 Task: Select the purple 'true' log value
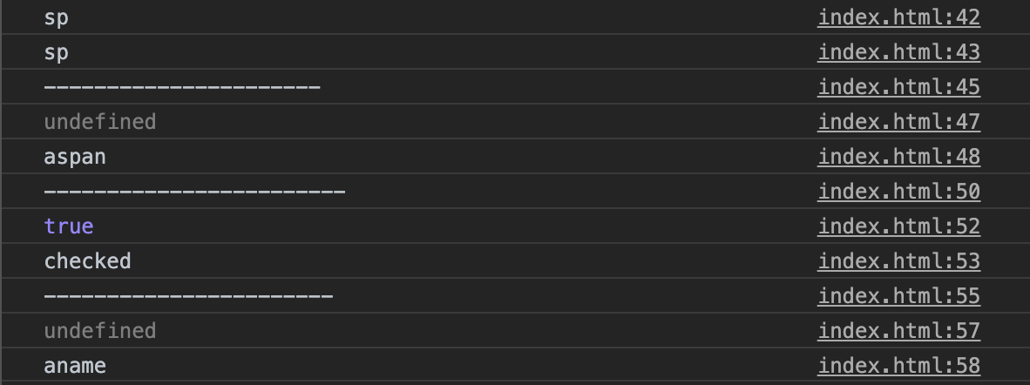(x=69, y=226)
